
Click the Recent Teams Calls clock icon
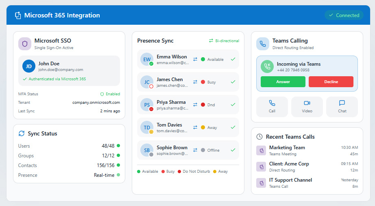tap(259, 137)
